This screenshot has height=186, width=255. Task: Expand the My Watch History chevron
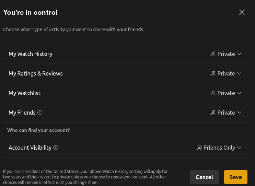[x=239, y=54]
